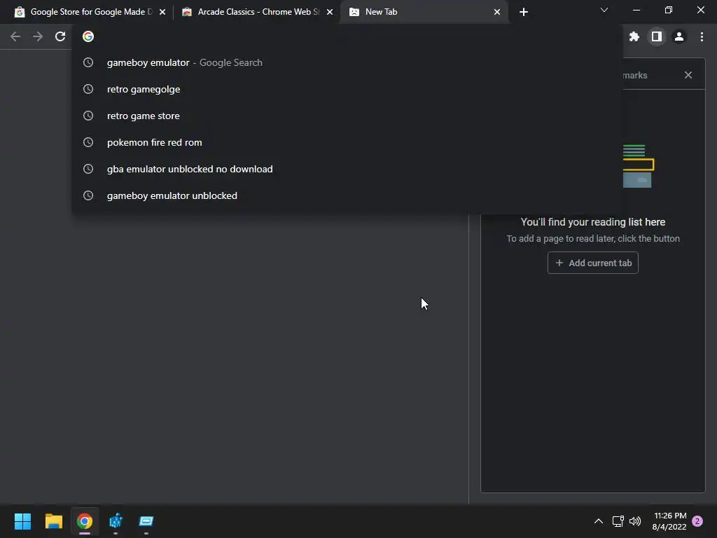
Task: Show hidden system tray icons
Action: tap(598, 521)
